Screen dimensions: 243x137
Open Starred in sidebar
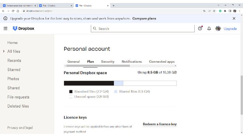[x=14, y=70]
